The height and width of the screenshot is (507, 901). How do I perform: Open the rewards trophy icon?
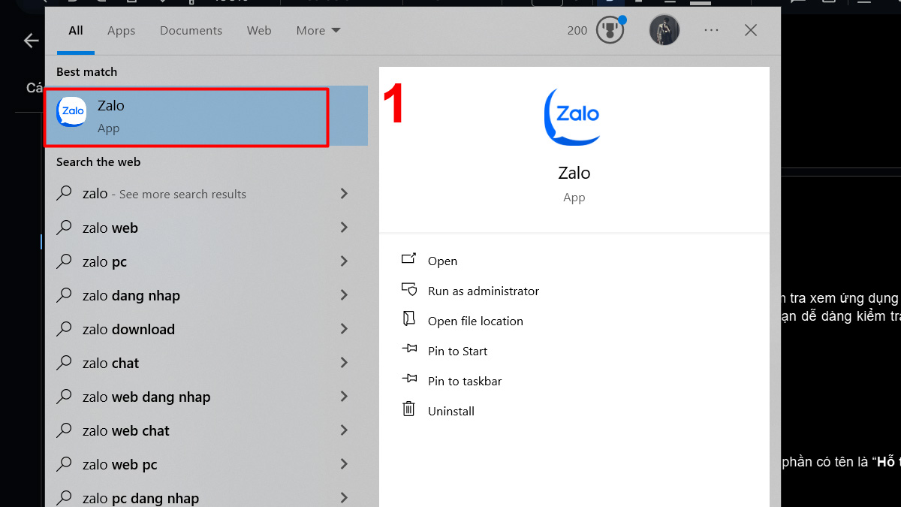coord(610,31)
